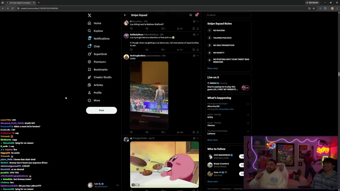This screenshot has height=191, width=340.
Task: Pause the Kirby GIF
Action: click(133, 185)
